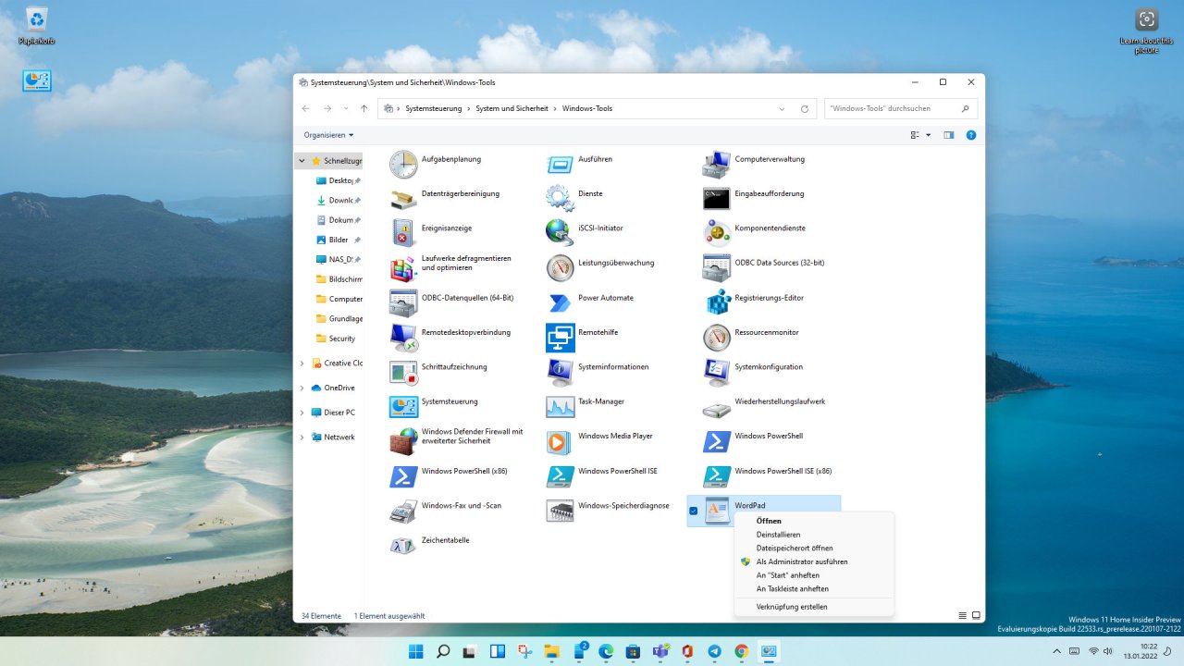
Task: Open Systeminformationen icon
Action: coord(560,372)
